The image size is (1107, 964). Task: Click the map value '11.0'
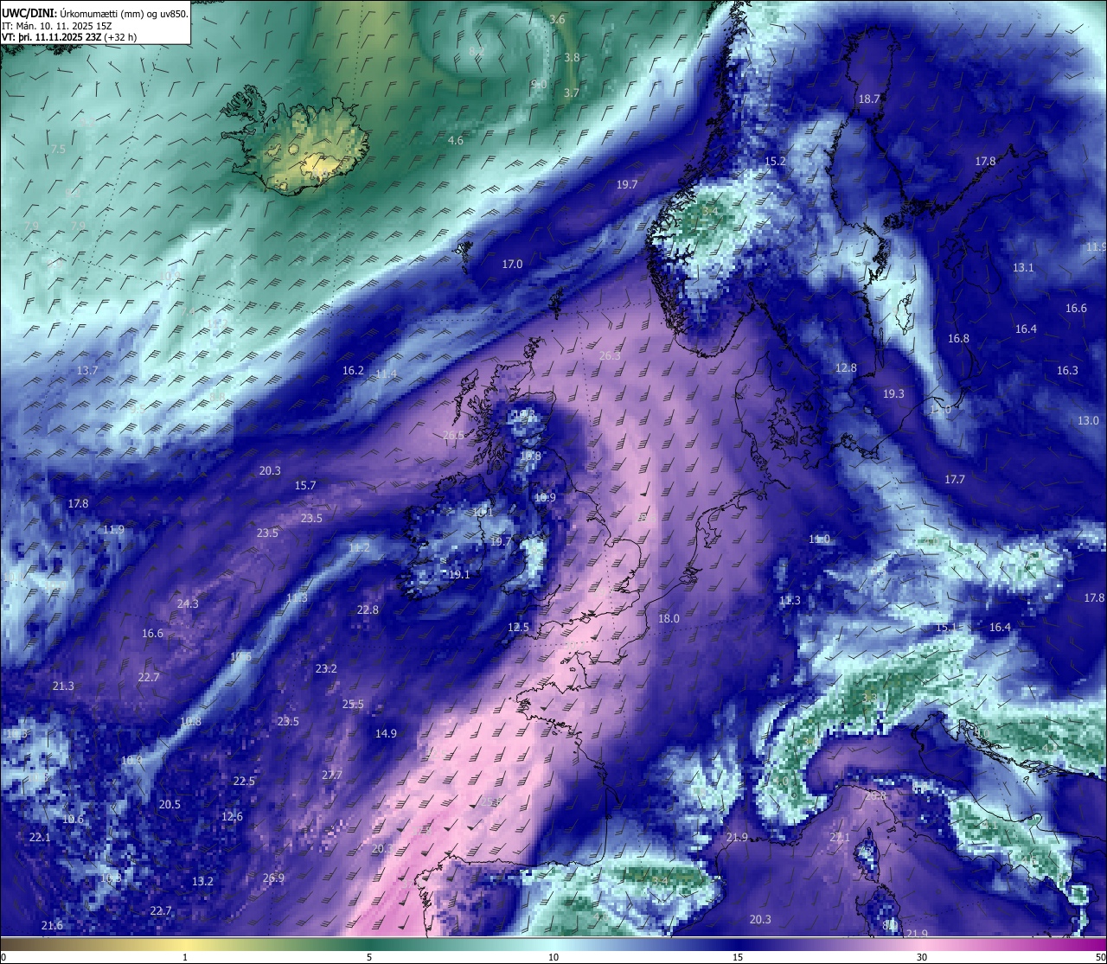819,539
